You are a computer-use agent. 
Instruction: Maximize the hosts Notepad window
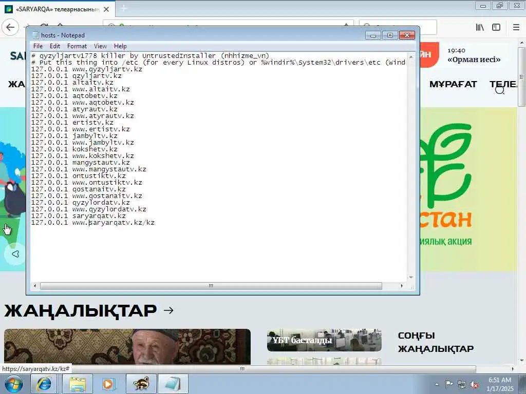tap(390, 35)
